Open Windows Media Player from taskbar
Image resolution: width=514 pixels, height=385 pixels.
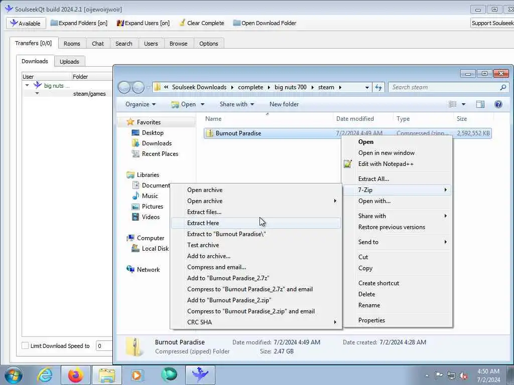coord(137,375)
